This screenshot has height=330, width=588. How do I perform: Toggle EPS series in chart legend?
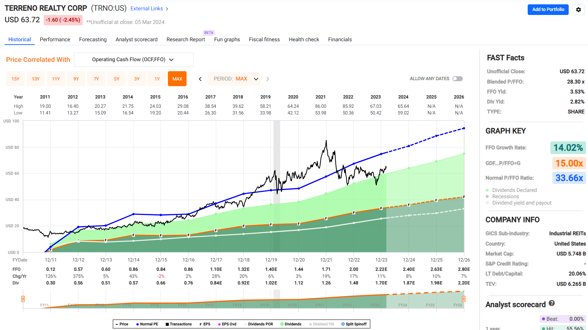(205, 324)
